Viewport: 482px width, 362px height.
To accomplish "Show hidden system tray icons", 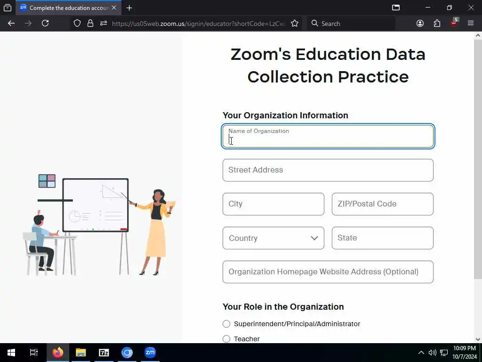I will click(421, 353).
